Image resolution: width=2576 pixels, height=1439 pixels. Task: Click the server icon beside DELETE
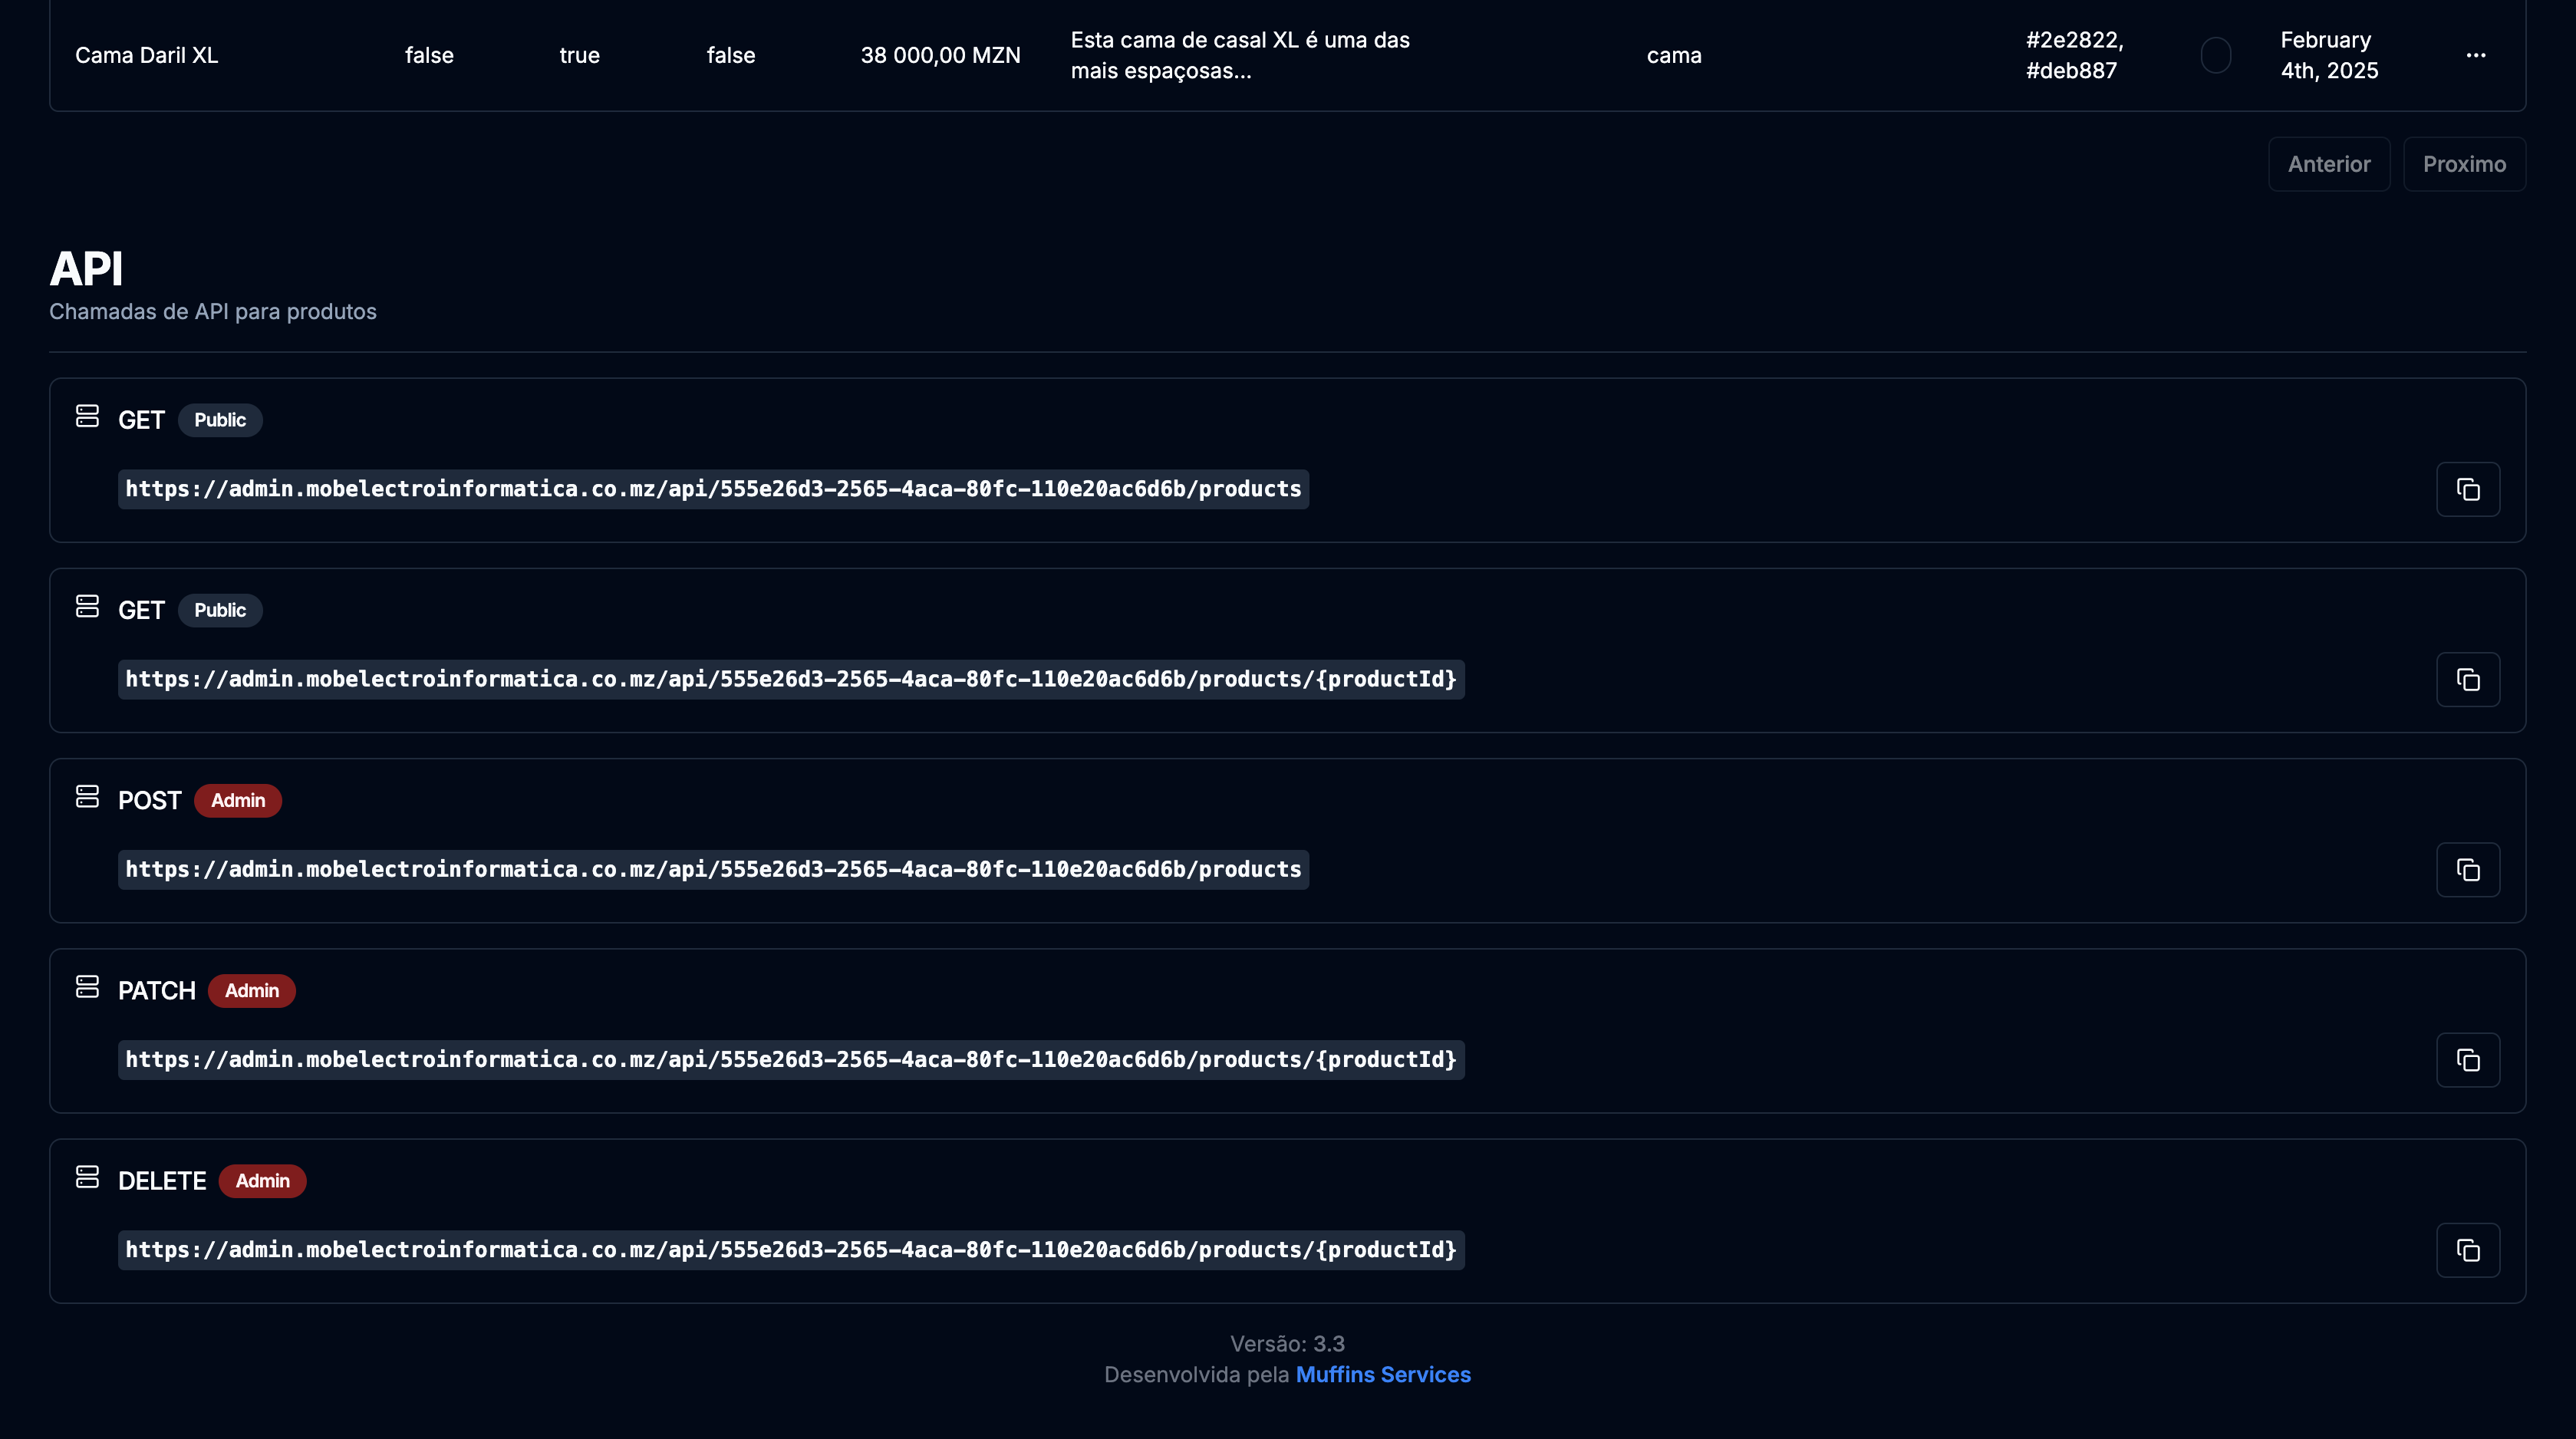tap(87, 1177)
